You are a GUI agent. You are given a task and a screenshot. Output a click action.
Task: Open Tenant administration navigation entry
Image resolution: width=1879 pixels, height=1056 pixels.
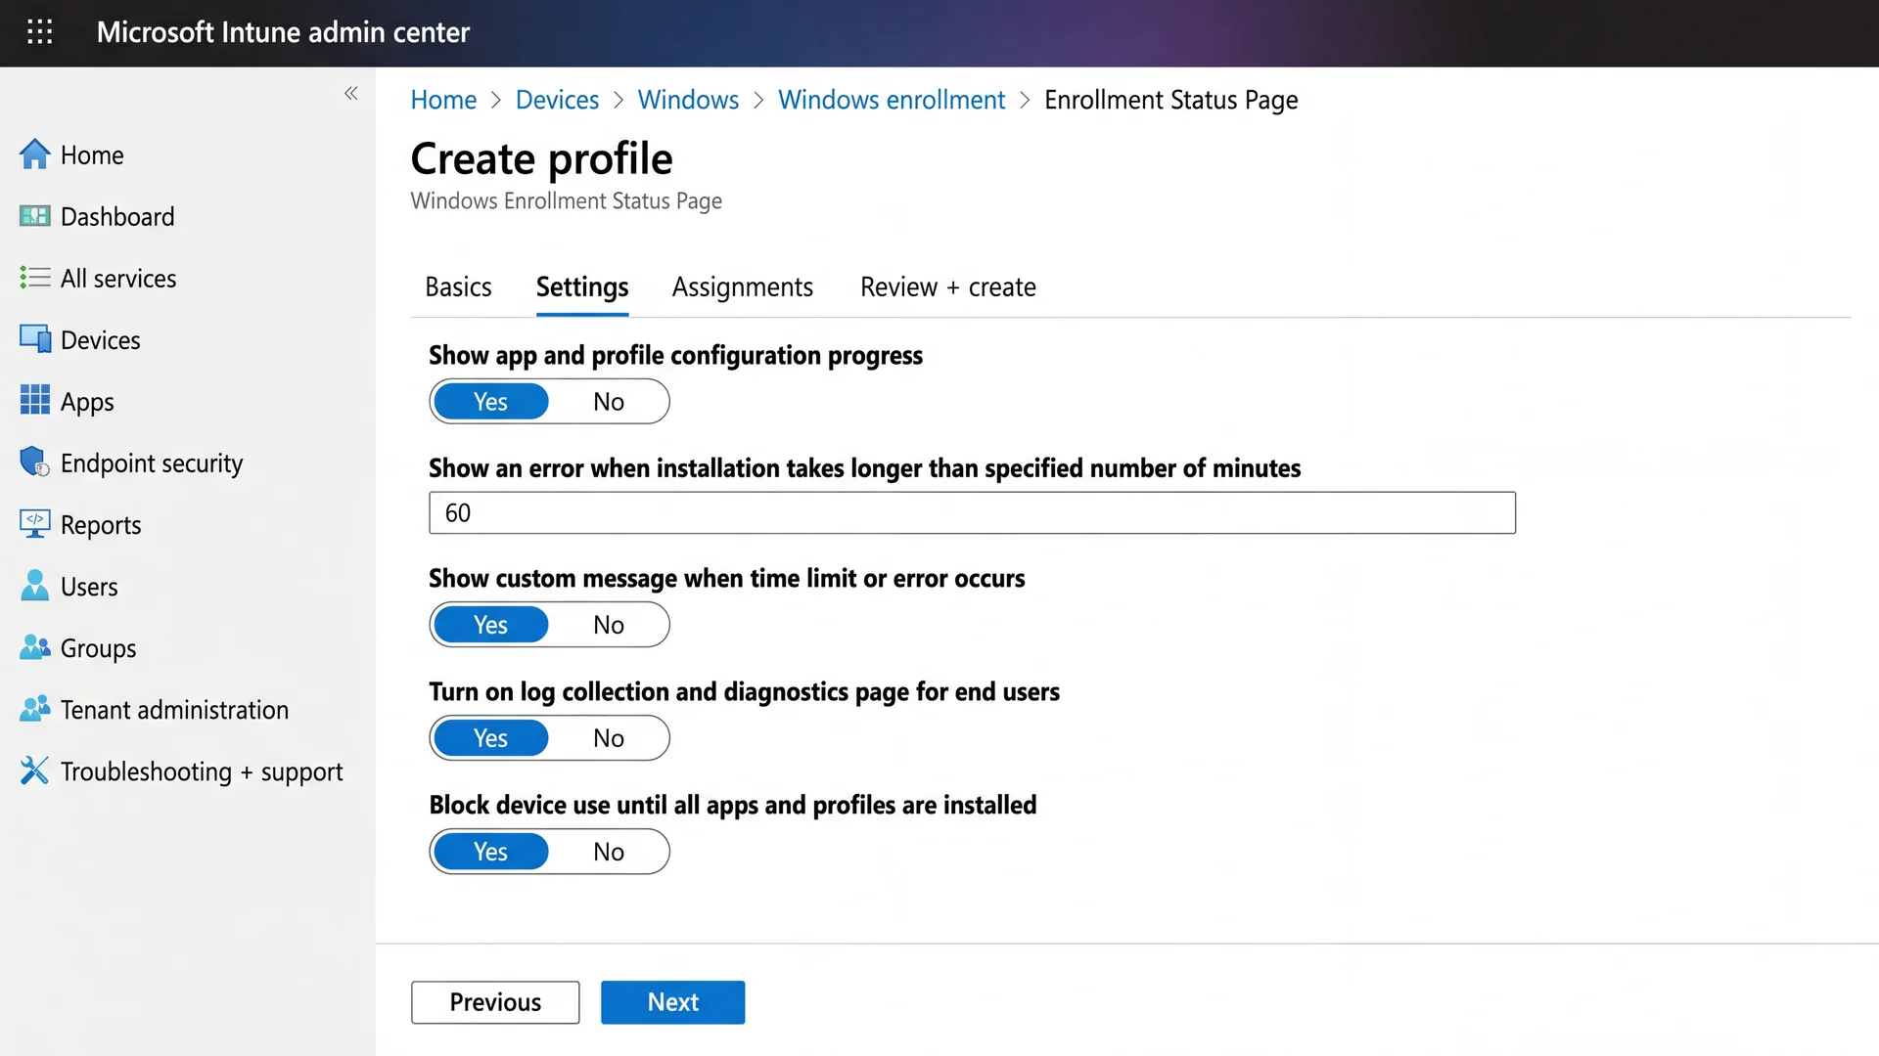pyautogui.click(x=174, y=709)
